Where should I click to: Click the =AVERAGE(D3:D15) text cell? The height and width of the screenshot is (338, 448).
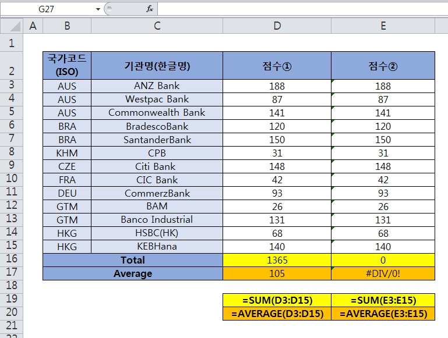(x=277, y=314)
